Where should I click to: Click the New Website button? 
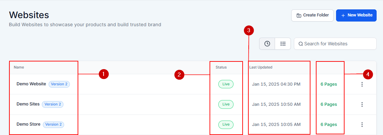click(x=356, y=15)
